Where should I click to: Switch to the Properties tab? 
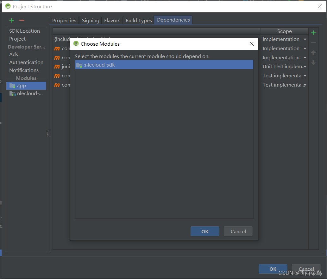coord(64,21)
